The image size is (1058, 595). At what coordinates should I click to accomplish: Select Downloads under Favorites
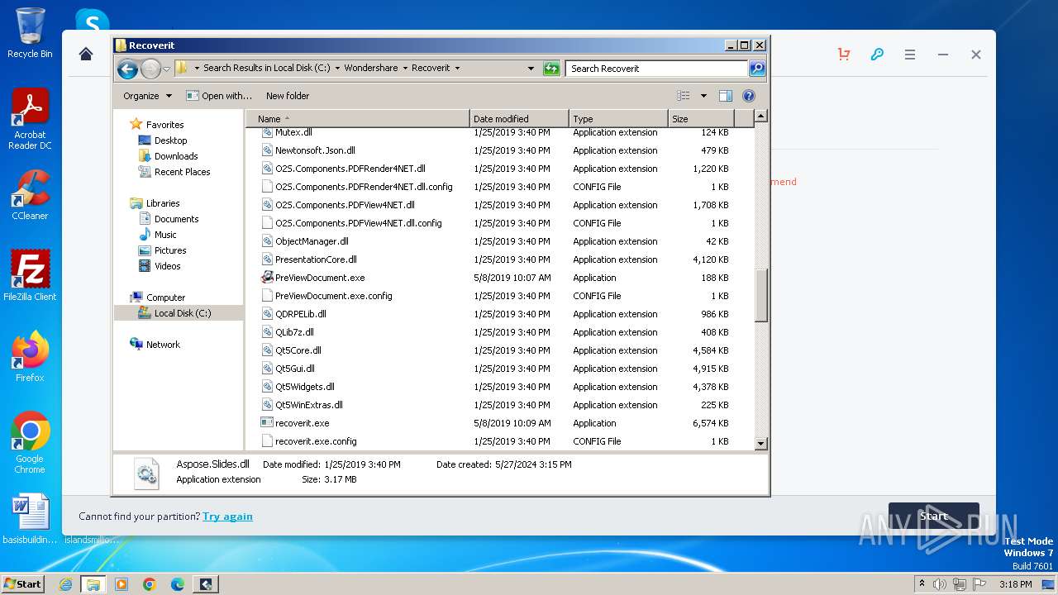[176, 156]
